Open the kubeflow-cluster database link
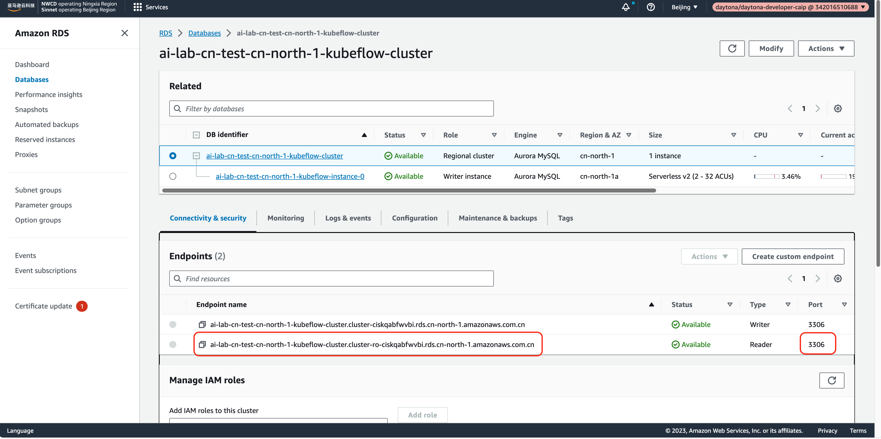Viewport: 881px width, 439px height. tap(274, 156)
